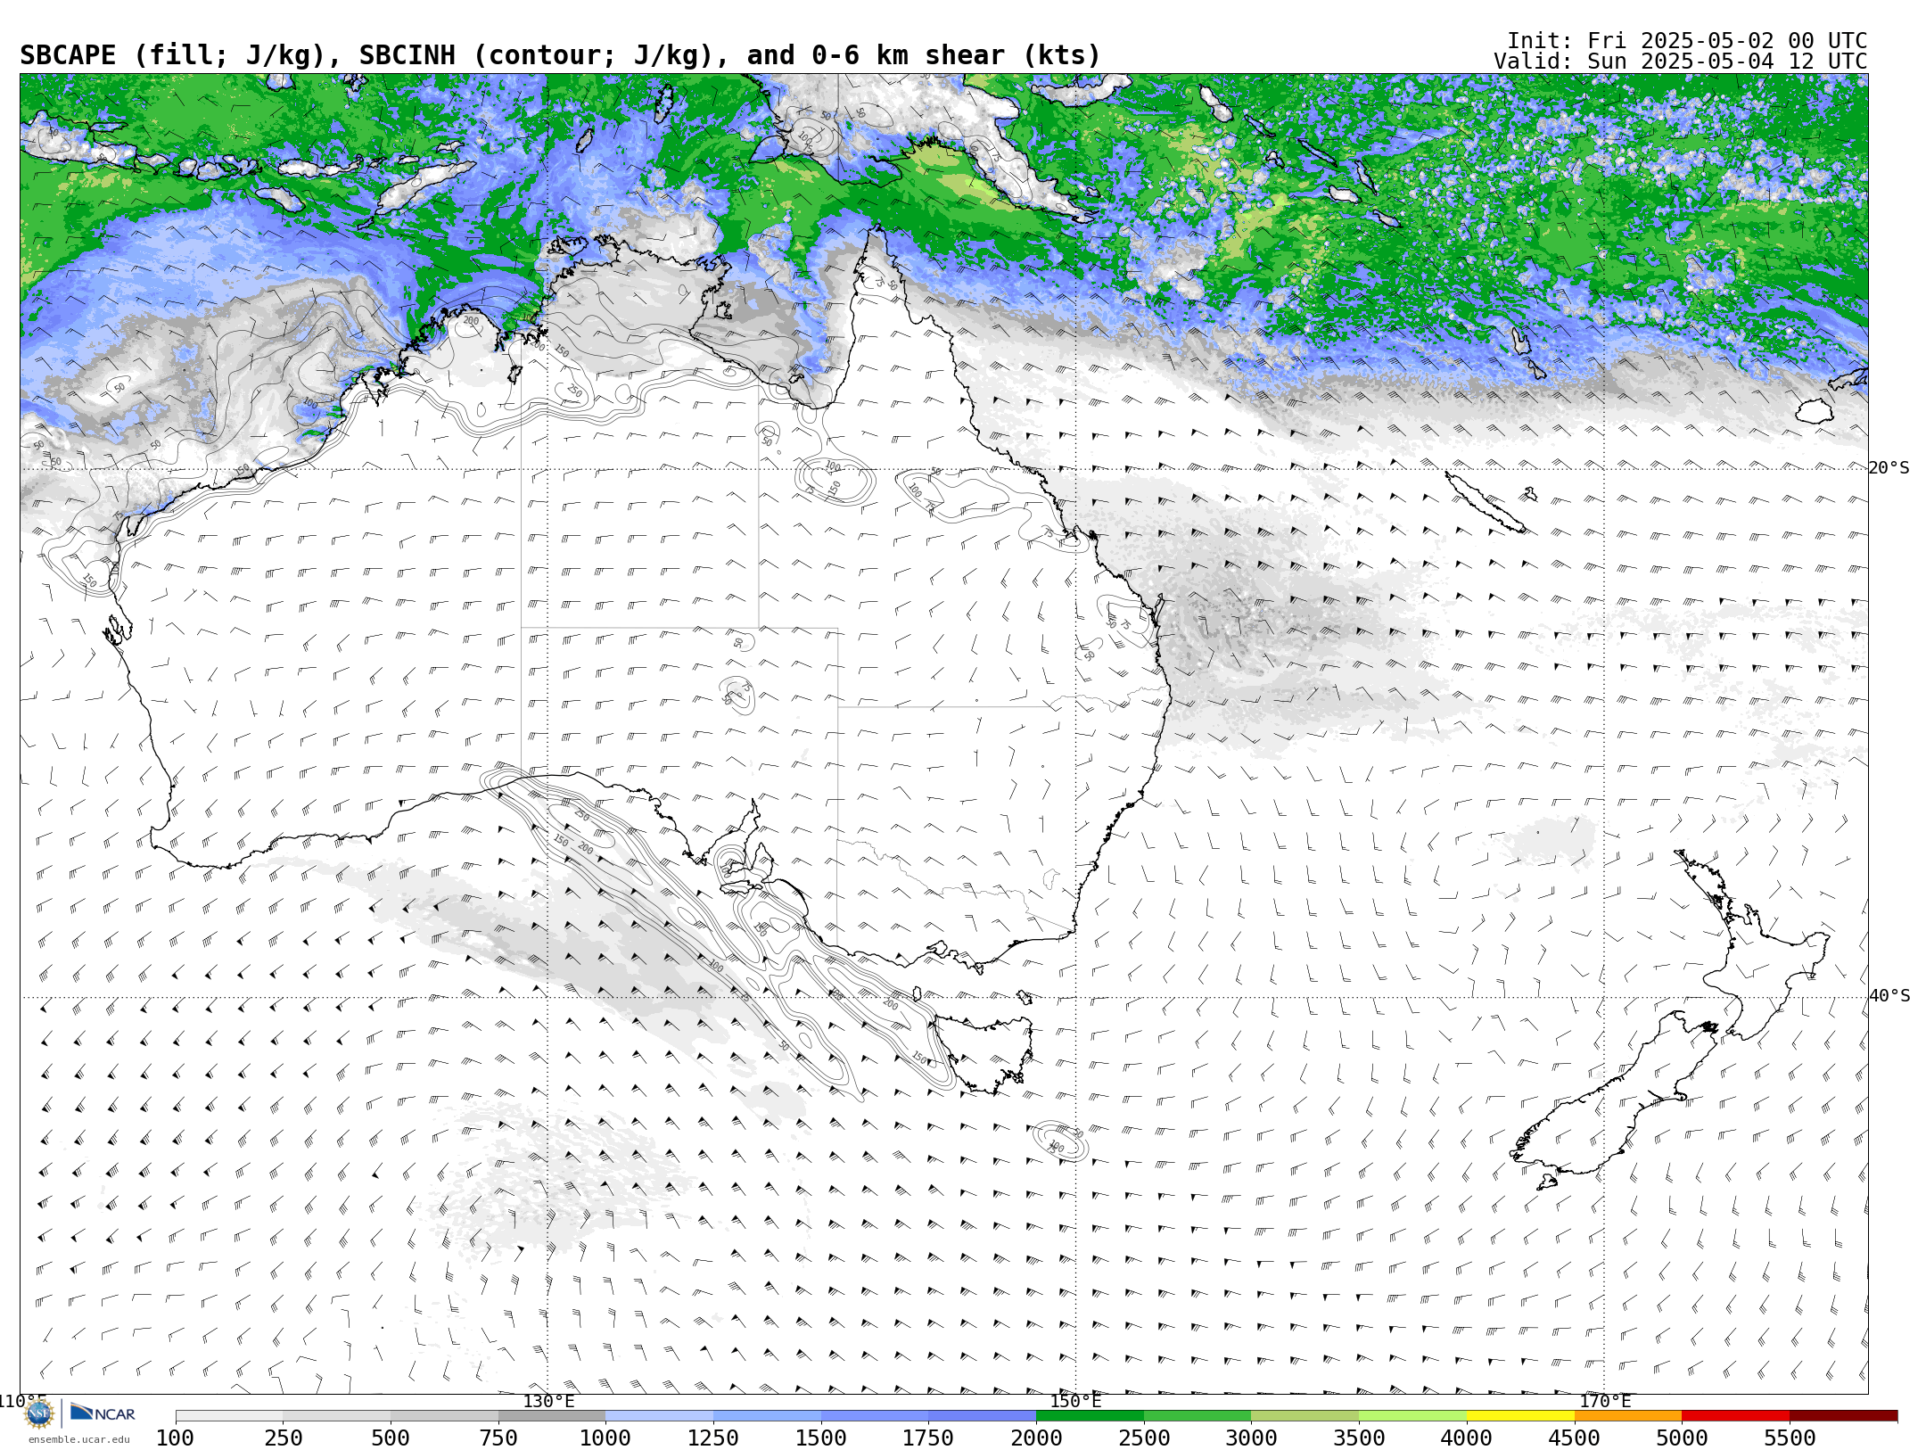The image size is (1926, 1450).
Task: Click the dark red 5500 colorbar swatch
Action: coord(1843,1415)
